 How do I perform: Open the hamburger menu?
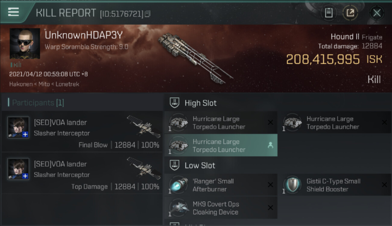click(x=13, y=12)
